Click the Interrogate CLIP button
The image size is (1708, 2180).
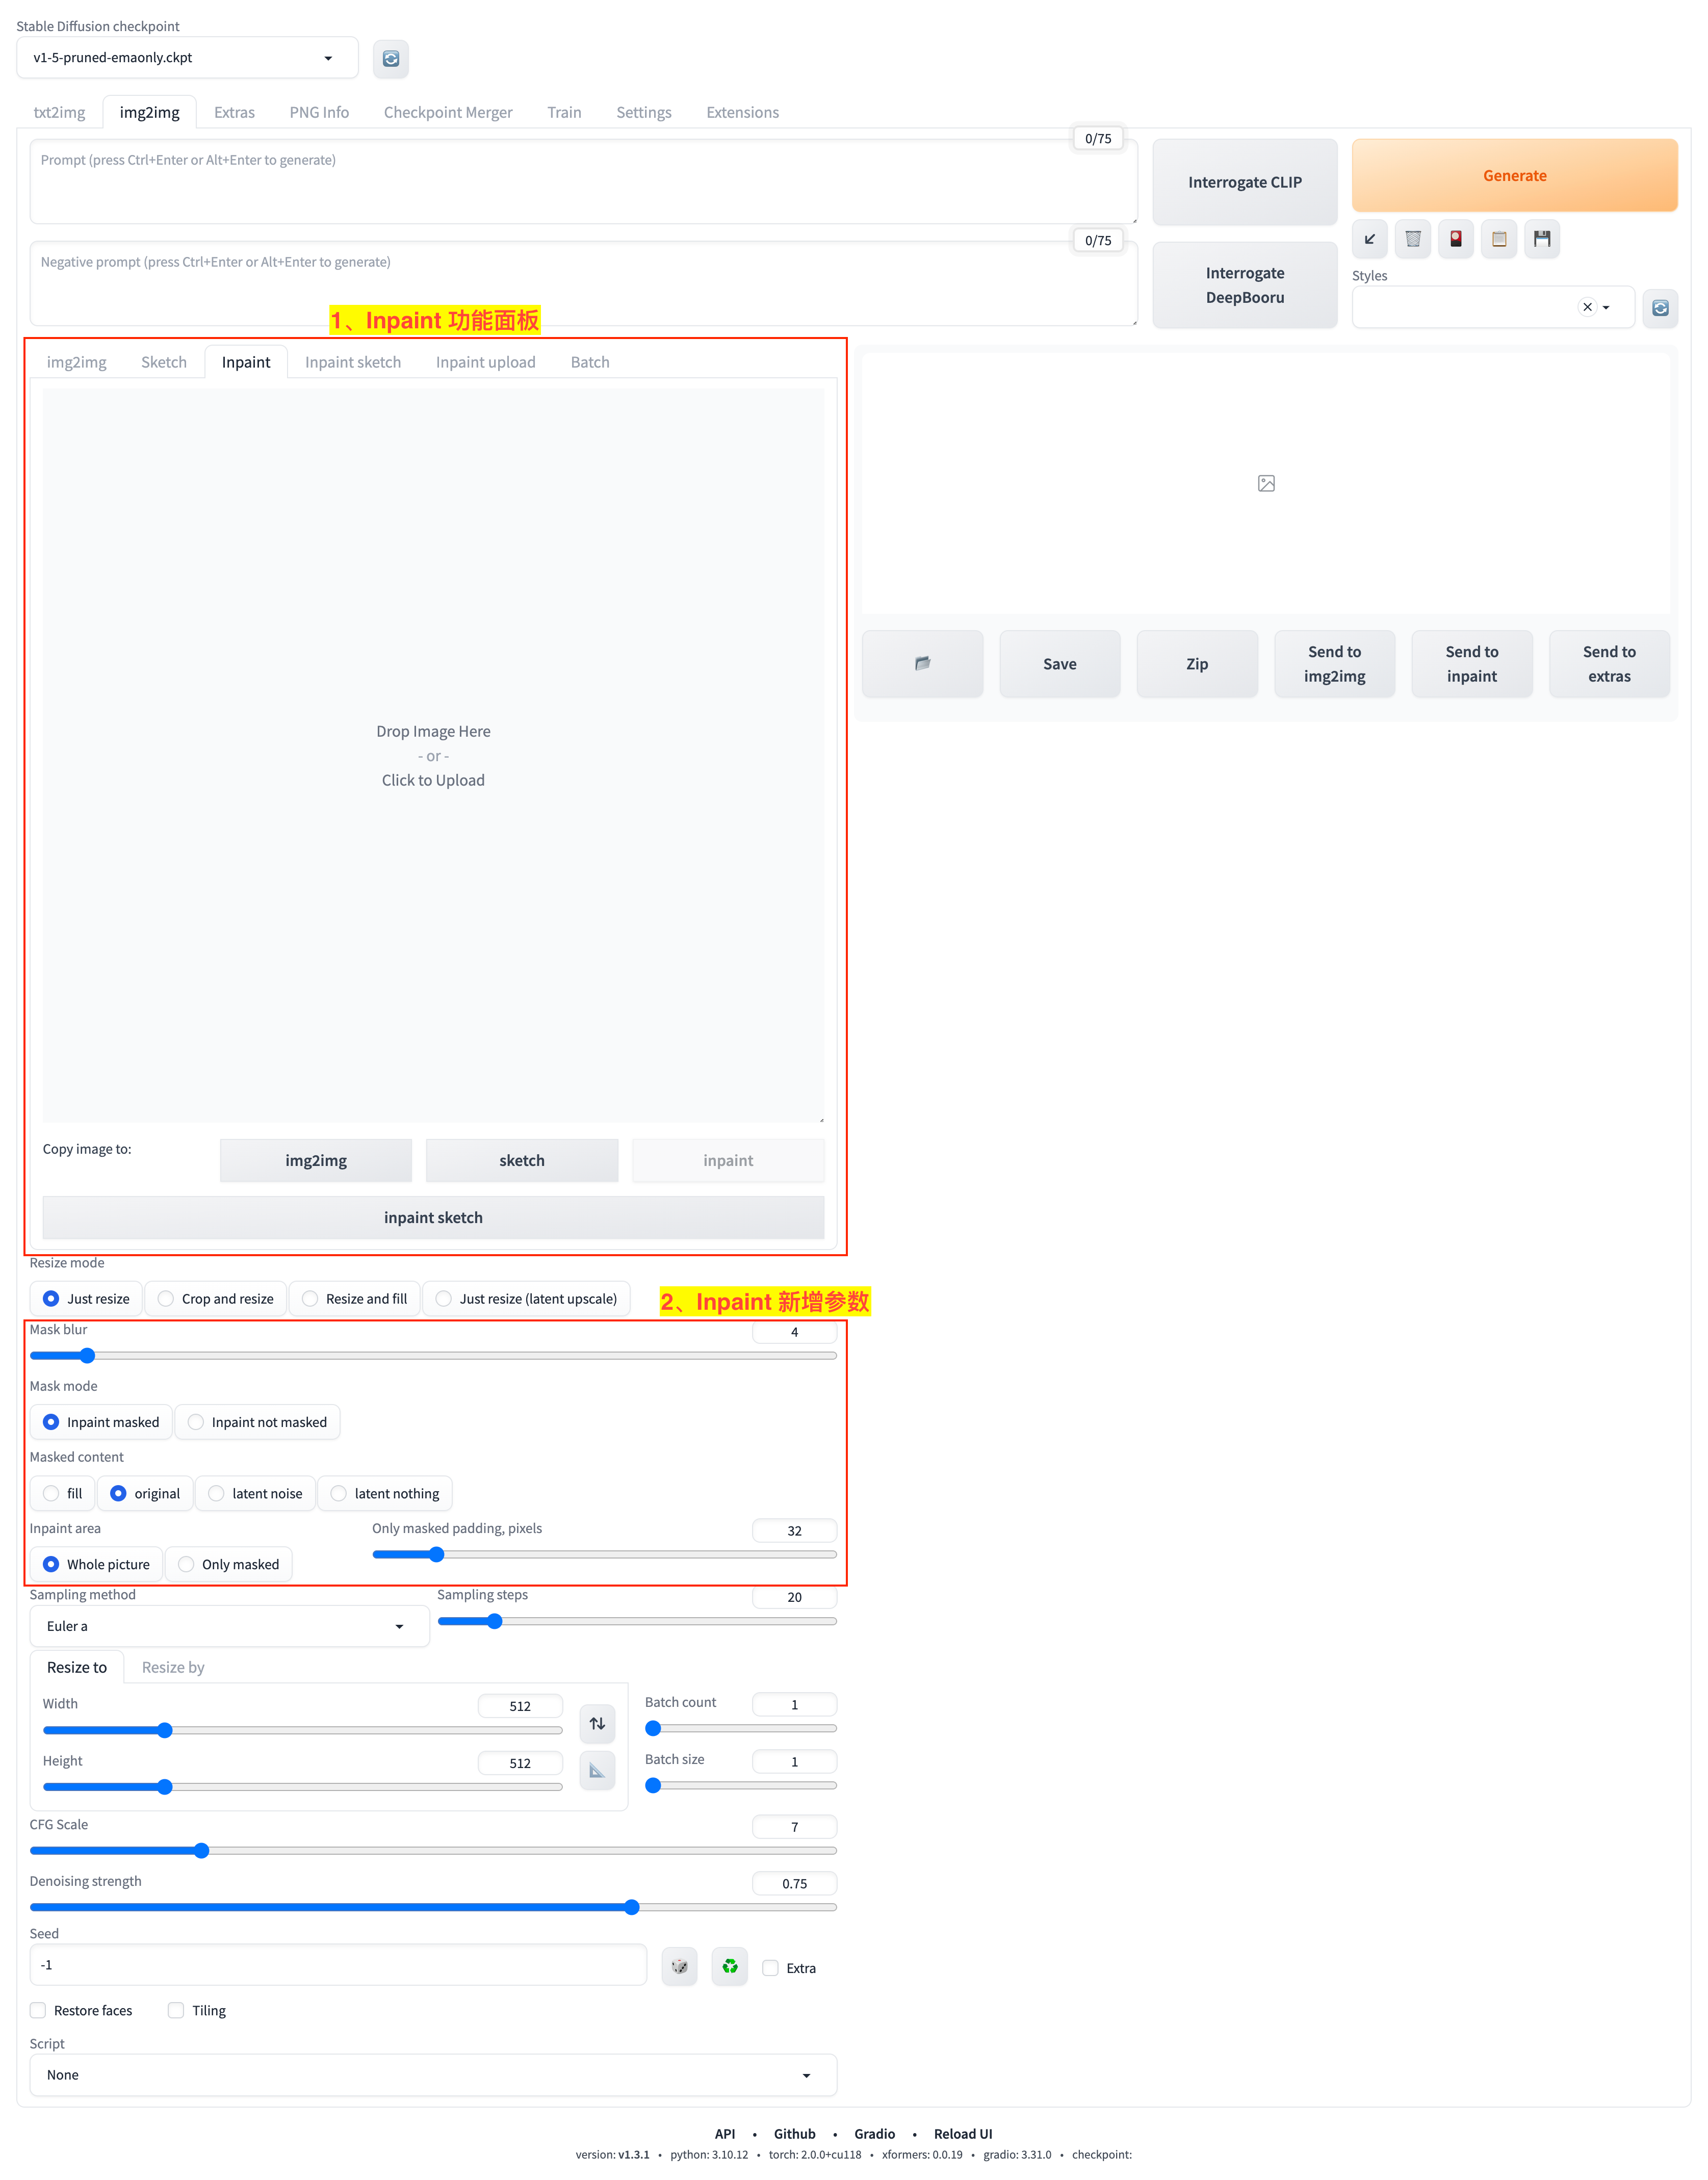click(1244, 182)
